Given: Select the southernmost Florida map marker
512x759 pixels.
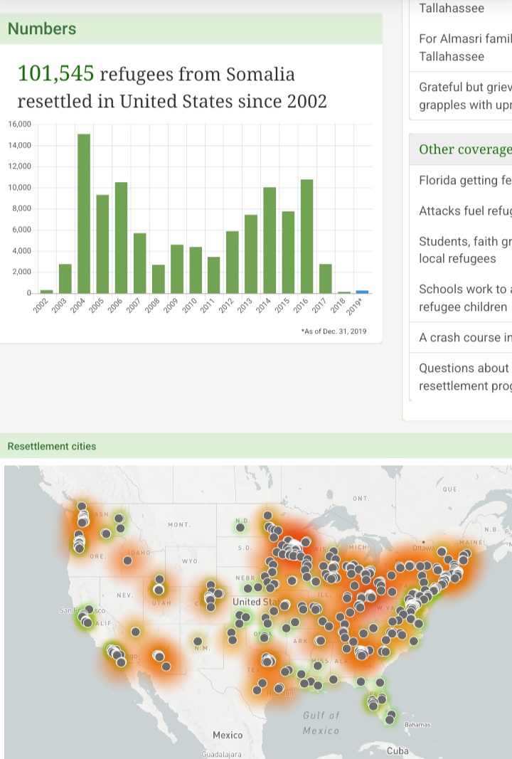Looking at the screenshot, I should tap(389, 719).
